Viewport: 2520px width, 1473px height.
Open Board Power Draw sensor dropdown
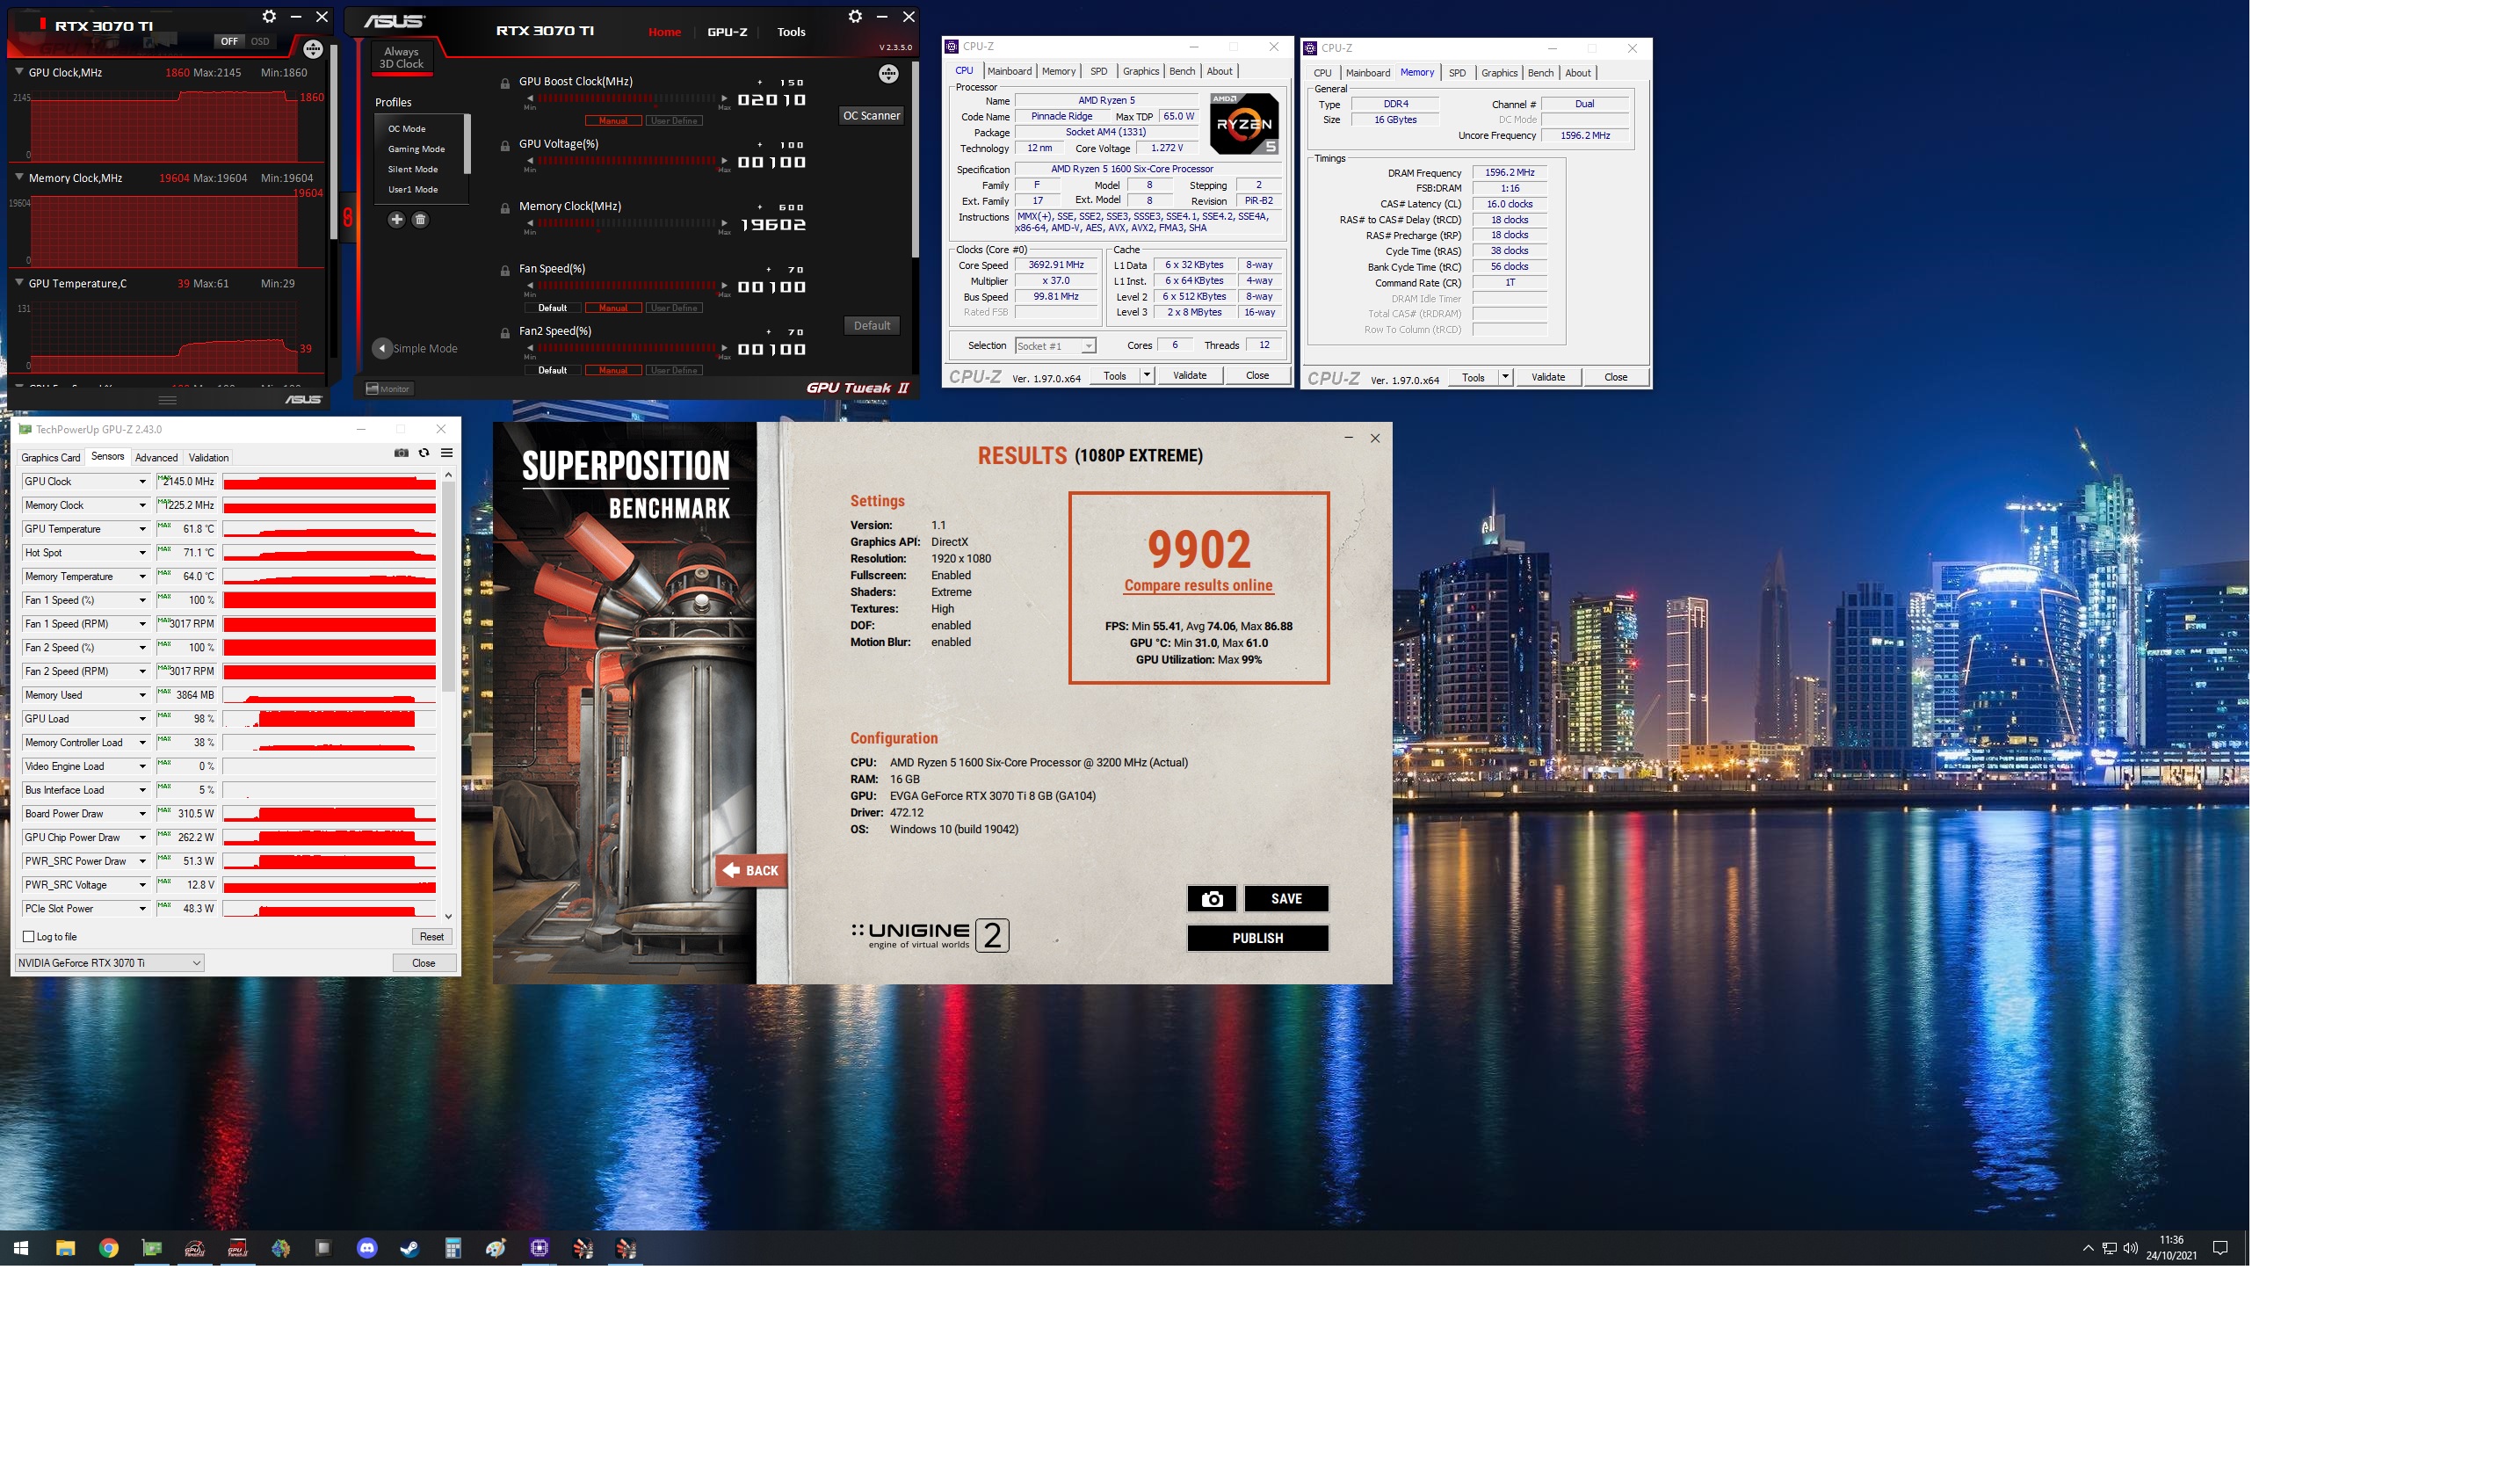142,814
